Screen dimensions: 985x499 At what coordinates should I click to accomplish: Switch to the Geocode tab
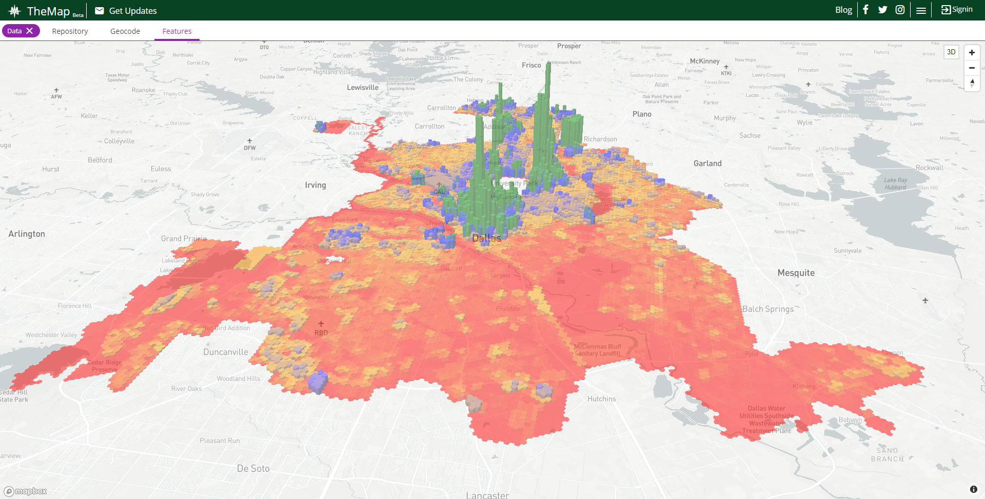pos(125,31)
